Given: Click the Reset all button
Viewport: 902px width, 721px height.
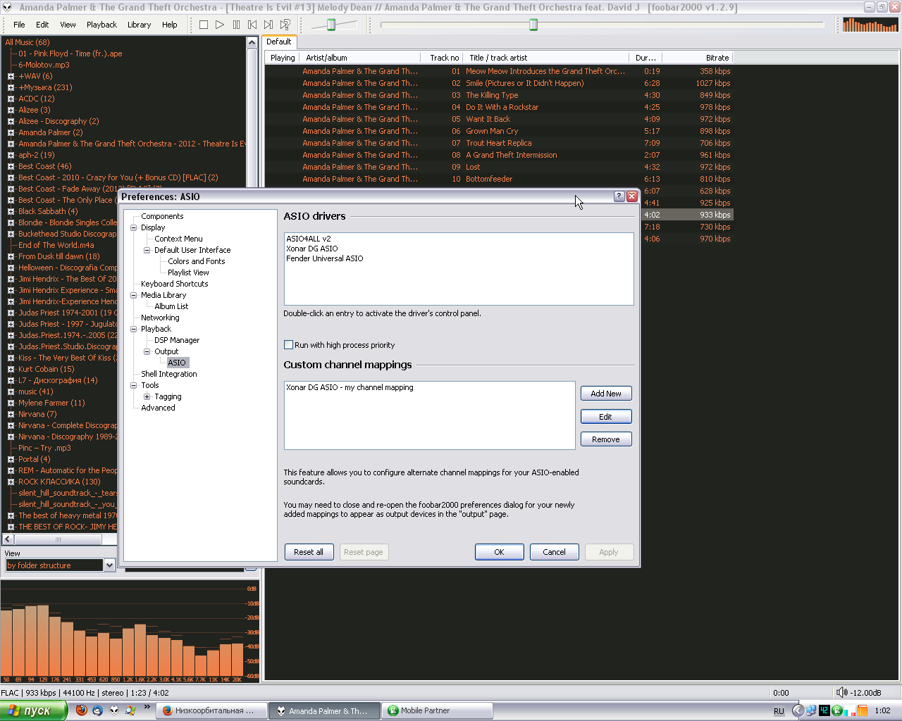Looking at the screenshot, I should click(x=309, y=552).
